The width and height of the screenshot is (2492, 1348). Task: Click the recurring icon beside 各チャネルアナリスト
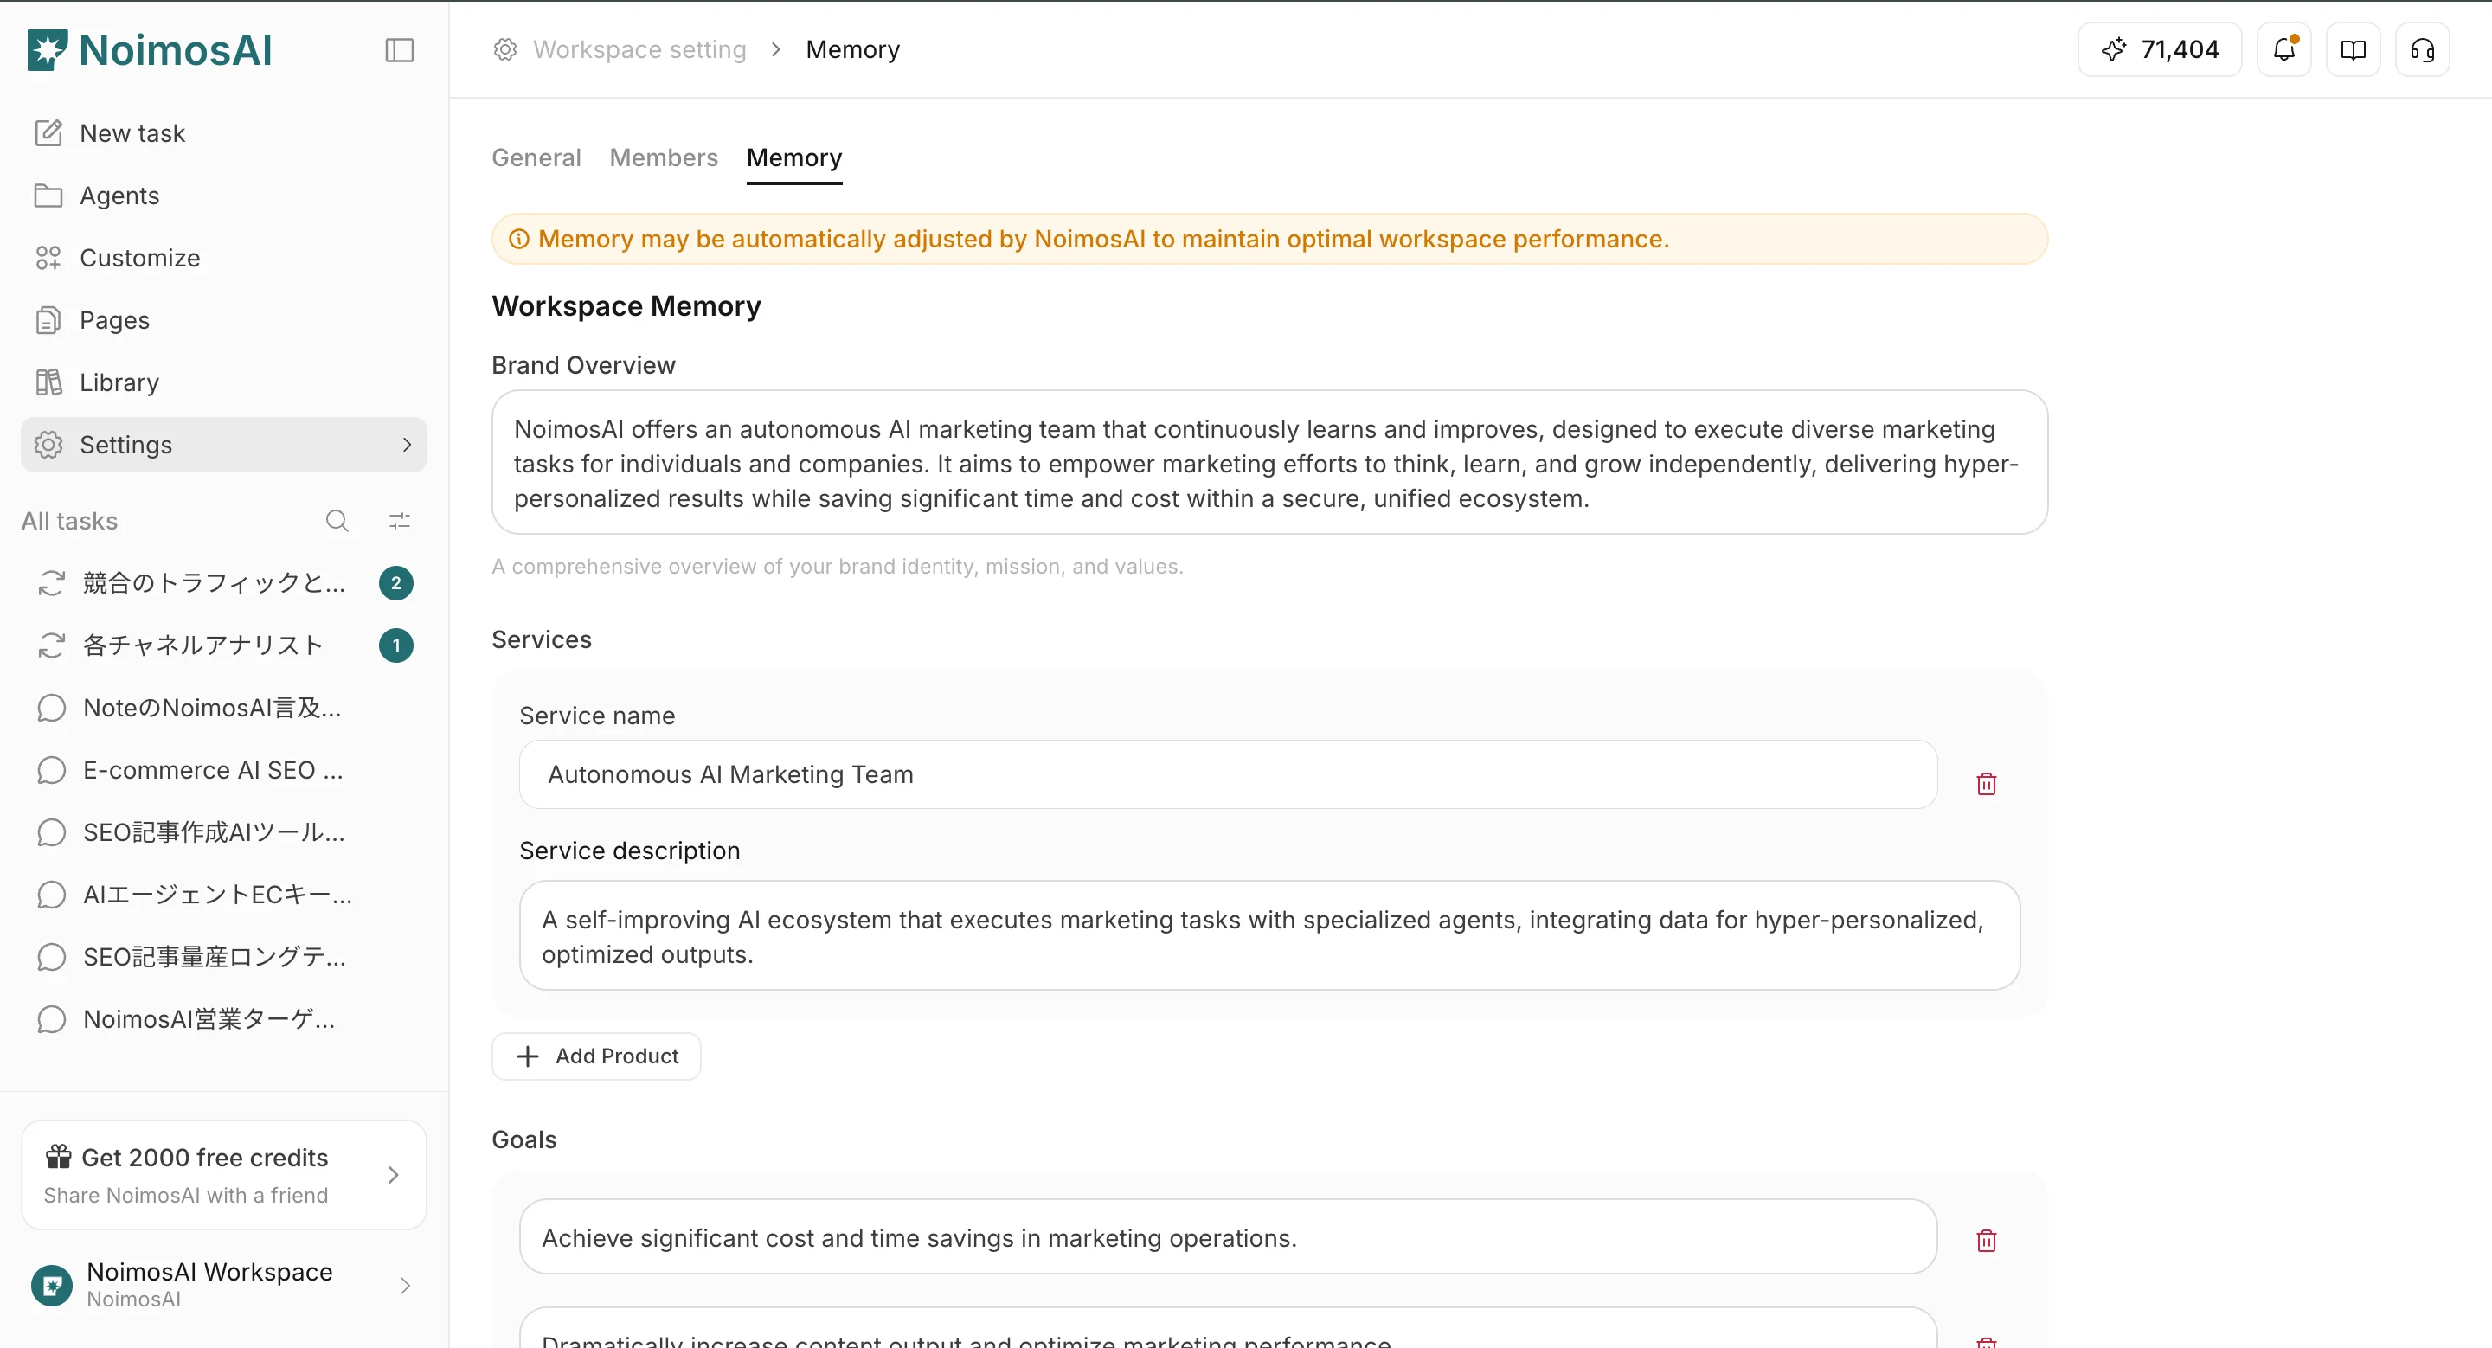point(51,645)
